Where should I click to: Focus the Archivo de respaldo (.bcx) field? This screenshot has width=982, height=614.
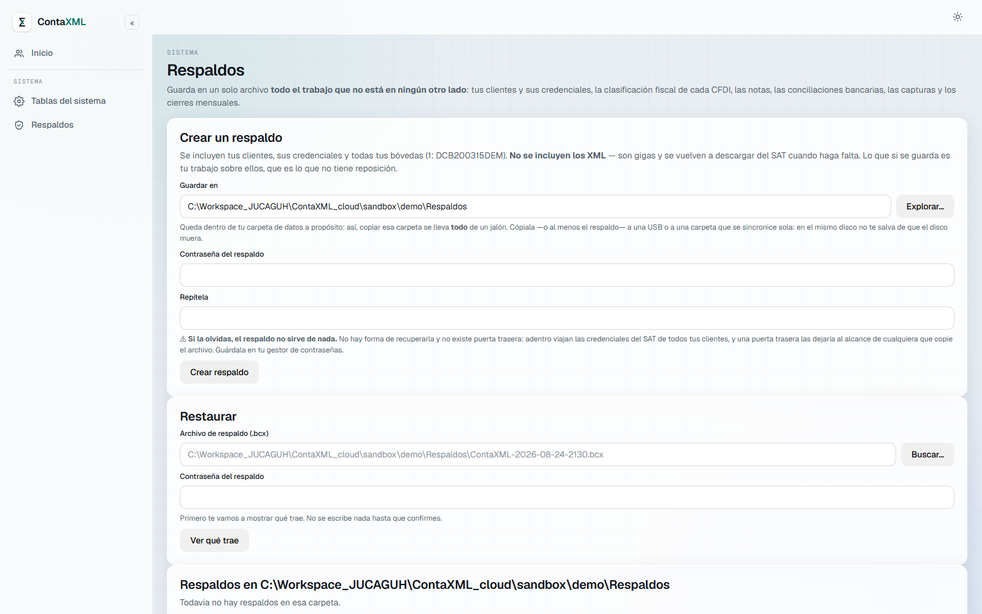(x=538, y=454)
